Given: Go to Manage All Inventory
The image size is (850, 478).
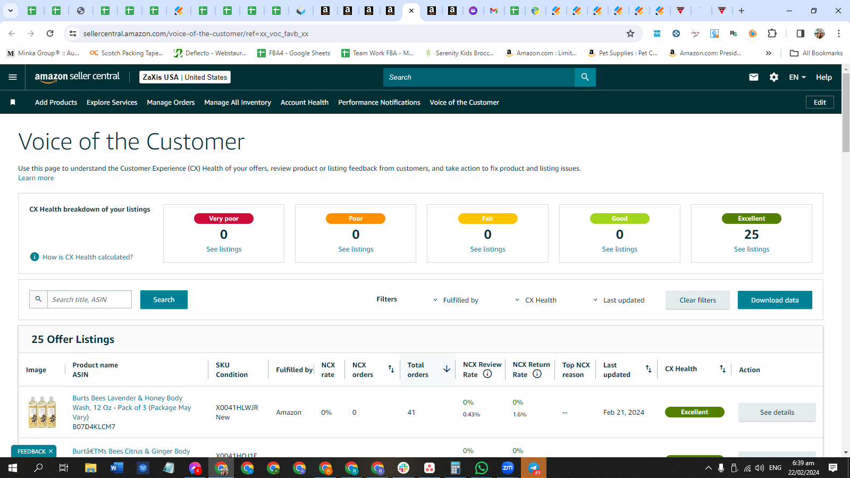Looking at the screenshot, I should point(238,102).
